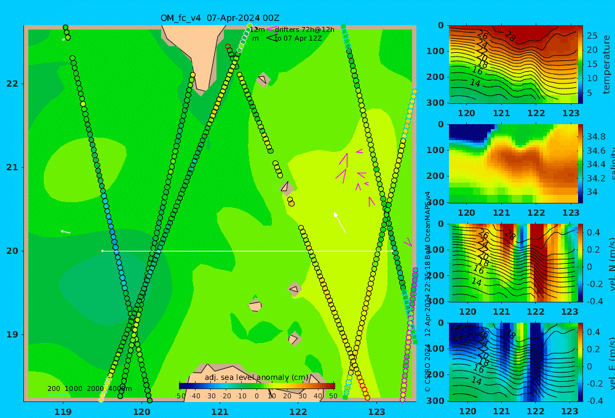Click the "28" isotherm label in the temperature panel

pyautogui.click(x=510, y=37)
